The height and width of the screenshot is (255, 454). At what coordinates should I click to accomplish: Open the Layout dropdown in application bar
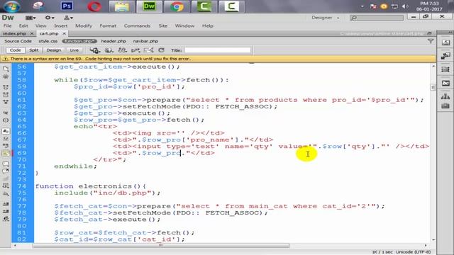(31, 18)
